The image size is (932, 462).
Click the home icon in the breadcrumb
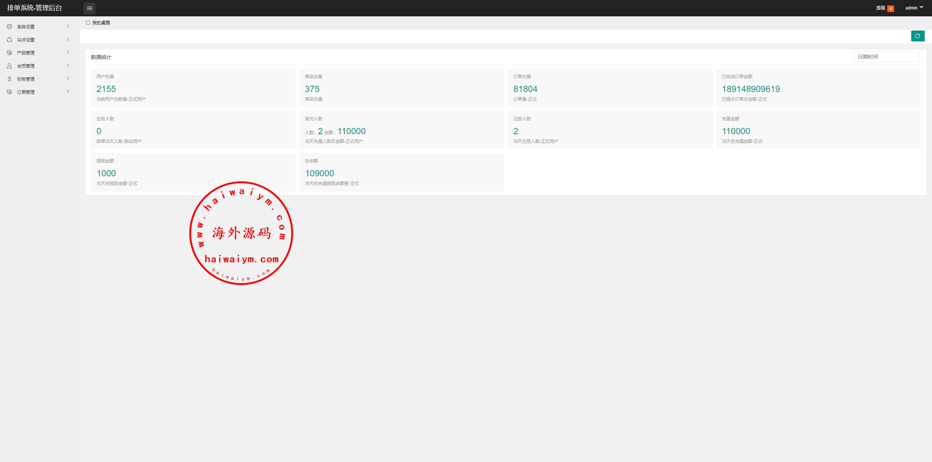click(88, 23)
